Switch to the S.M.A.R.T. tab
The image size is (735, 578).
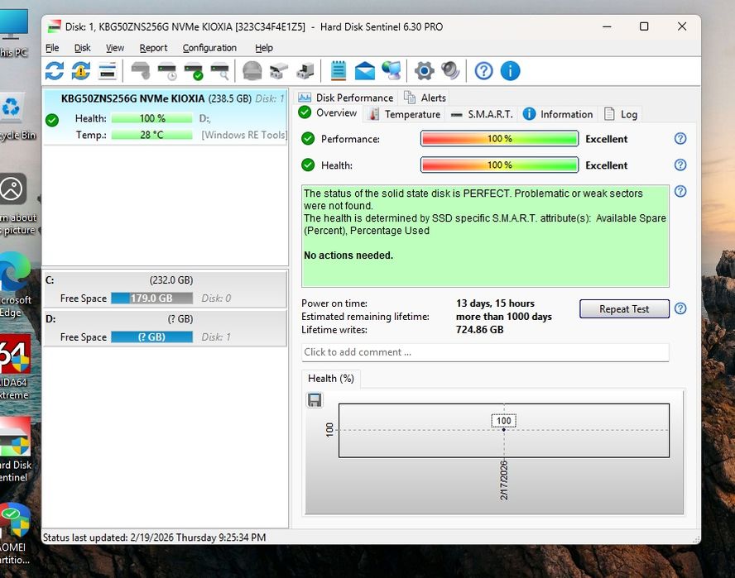point(482,114)
